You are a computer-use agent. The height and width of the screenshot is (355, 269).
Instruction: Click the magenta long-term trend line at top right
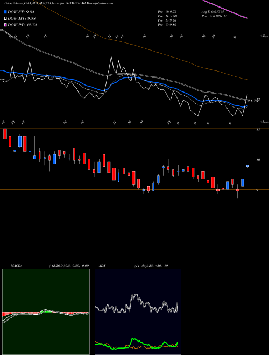point(225,9)
